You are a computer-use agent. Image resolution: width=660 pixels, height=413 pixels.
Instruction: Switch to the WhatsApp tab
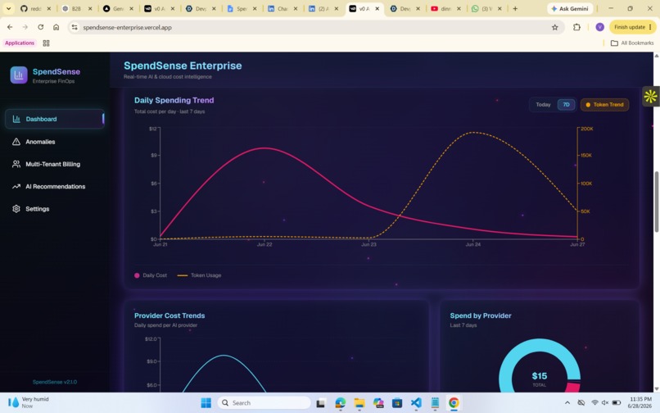(x=486, y=8)
